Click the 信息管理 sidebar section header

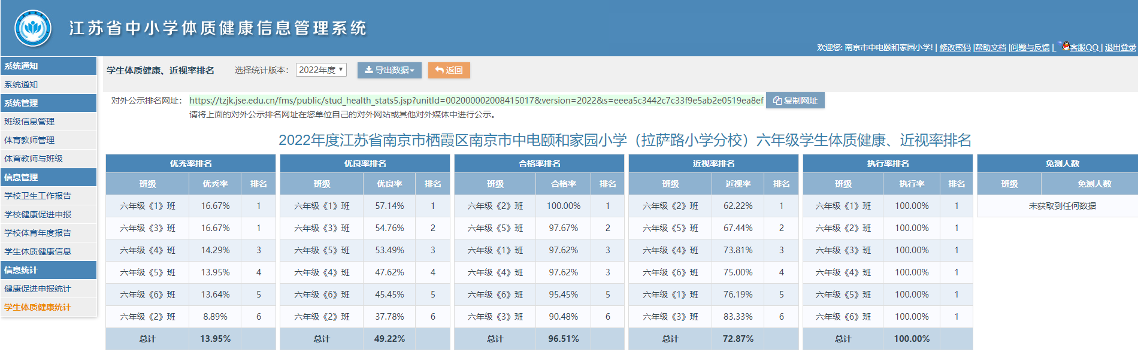(x=49, y=177)
